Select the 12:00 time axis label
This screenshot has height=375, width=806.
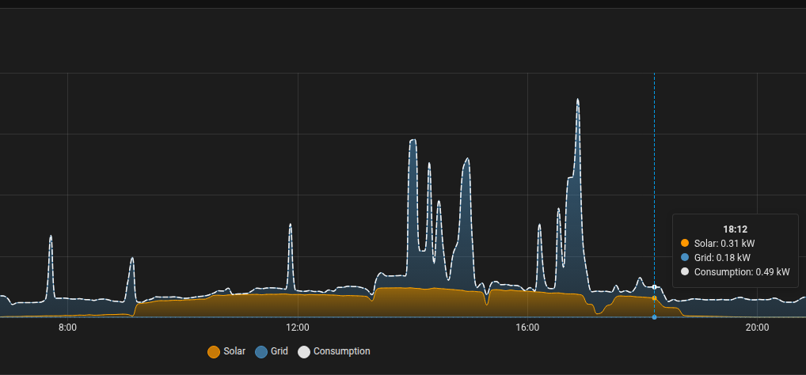[297, 328]
